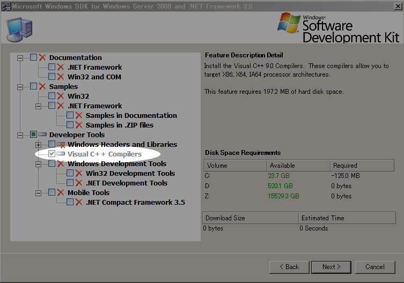The width and height of the screenshot is (404, 283).
Task: Check the .NET Compact Framework 3.5 checkbox
Action: pyautogui.click(x=70, y=202)
